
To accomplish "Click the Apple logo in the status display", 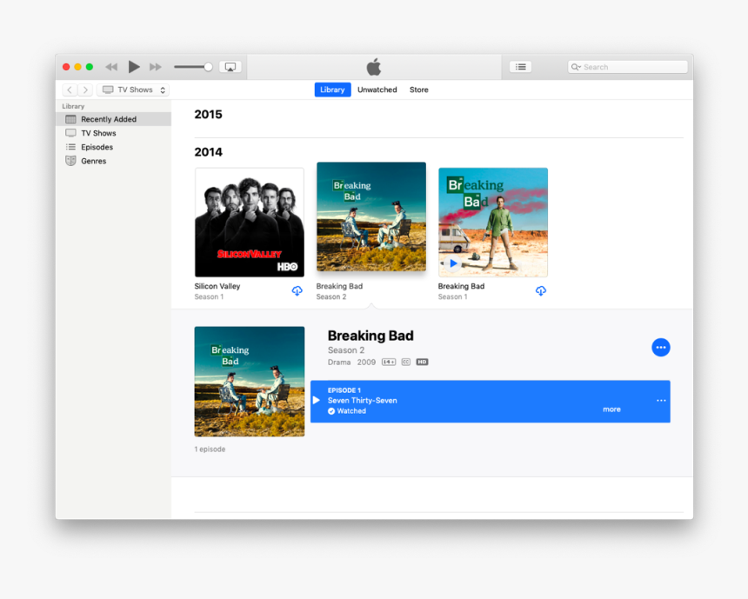I will 374,67.
